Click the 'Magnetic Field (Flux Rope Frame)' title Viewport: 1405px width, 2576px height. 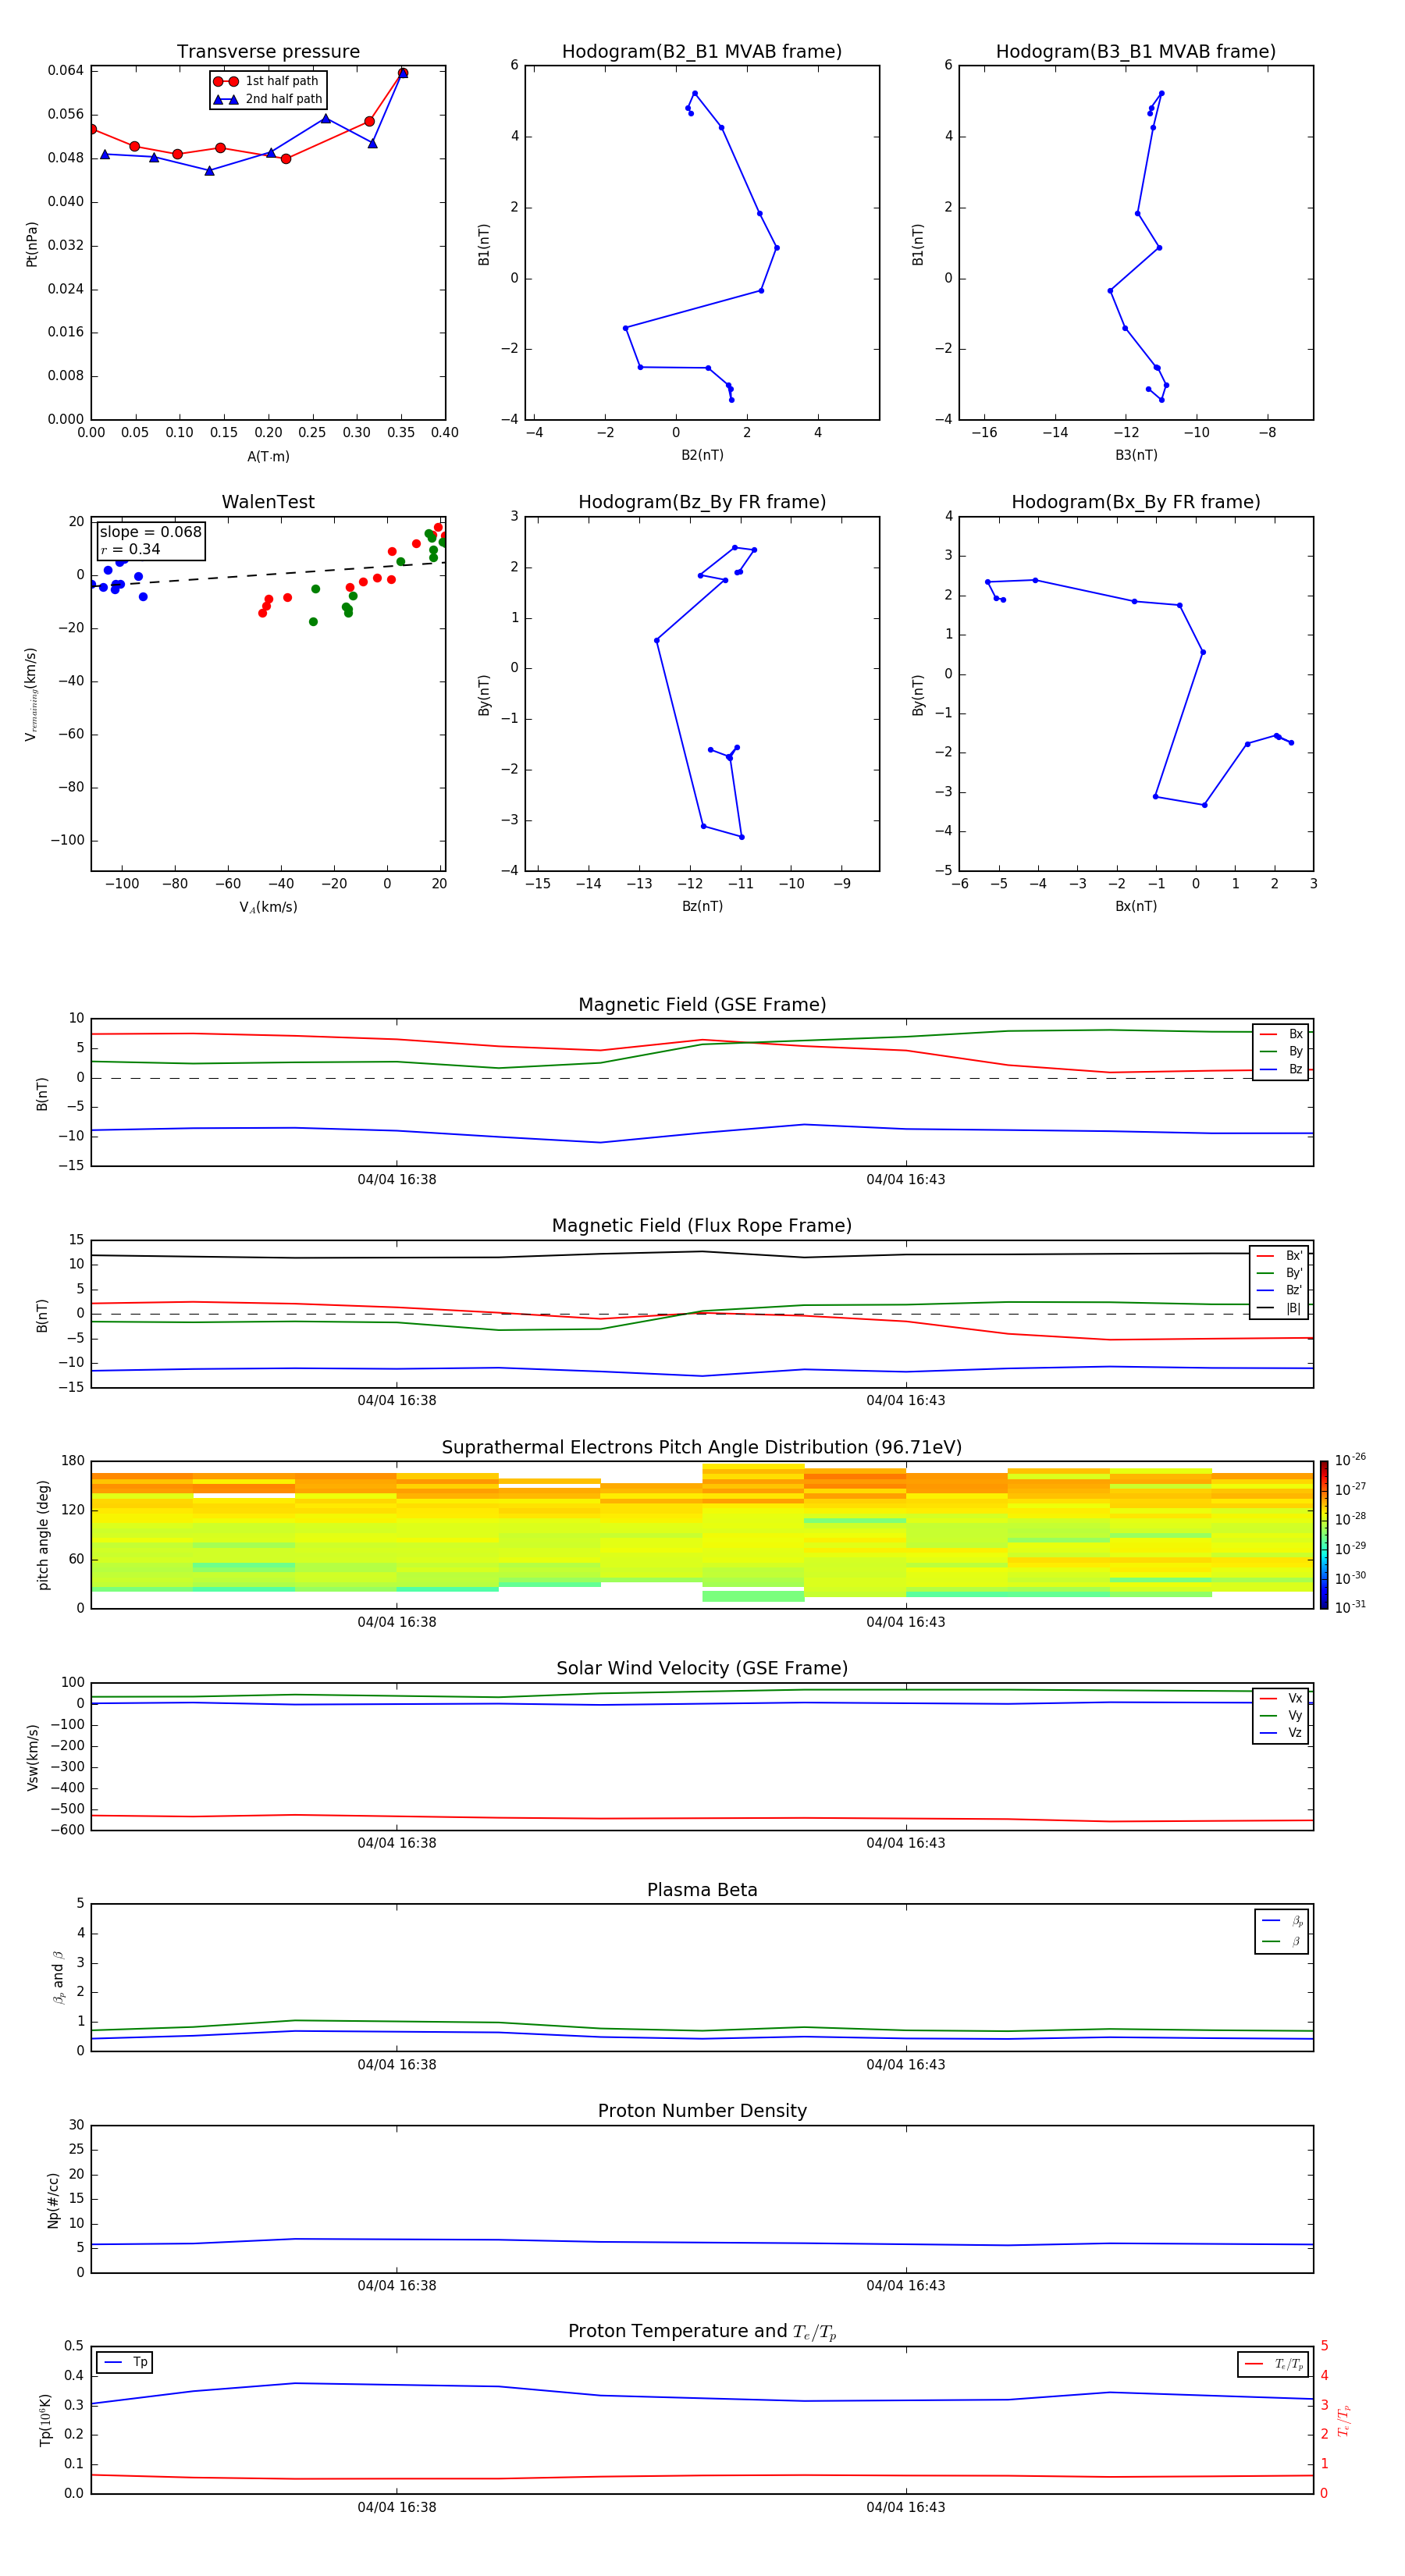pos(702,1226)
